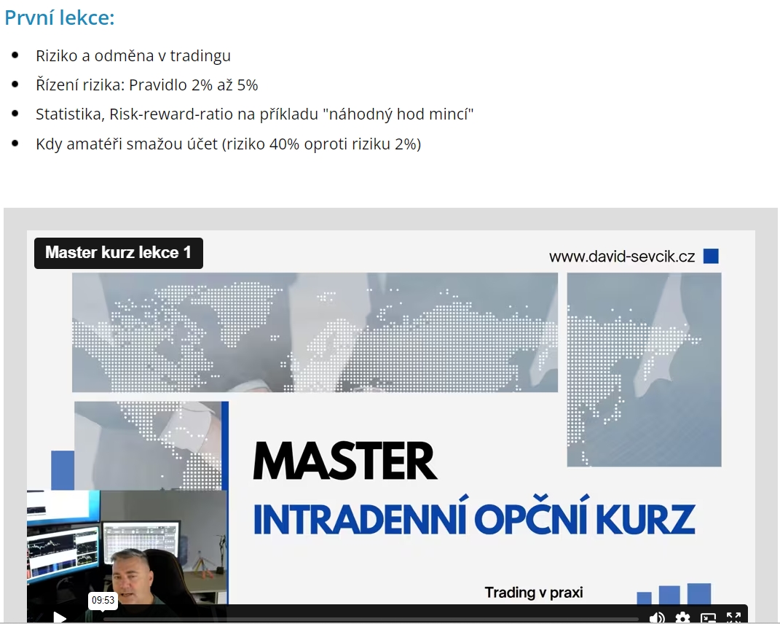Enable picture-in-picture mode icon

coord(708,618)
